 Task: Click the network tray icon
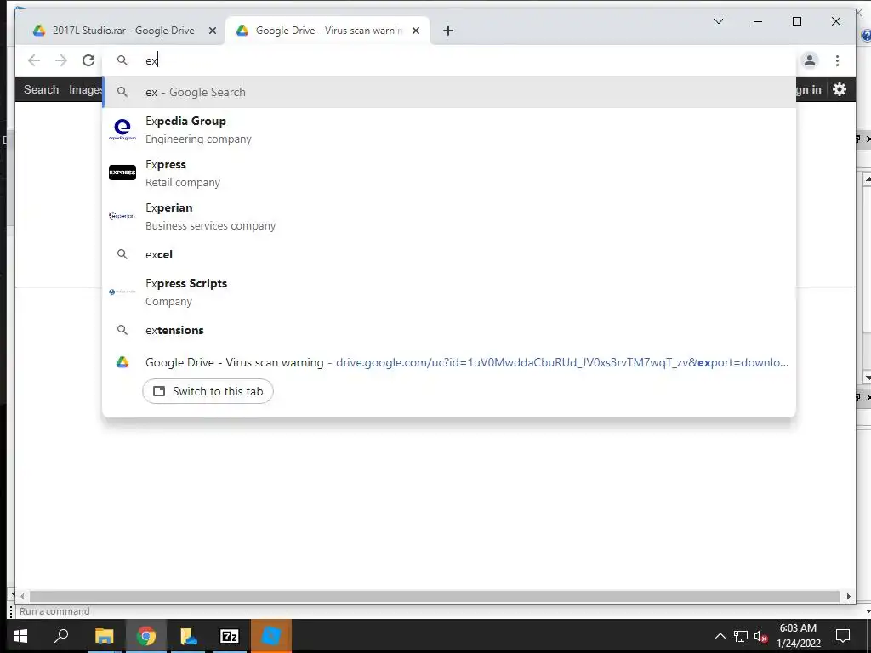click(x=741, y=636)
